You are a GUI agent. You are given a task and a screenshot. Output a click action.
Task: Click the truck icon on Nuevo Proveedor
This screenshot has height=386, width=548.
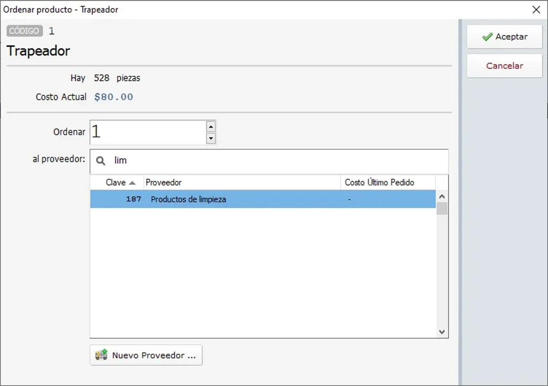101,355
